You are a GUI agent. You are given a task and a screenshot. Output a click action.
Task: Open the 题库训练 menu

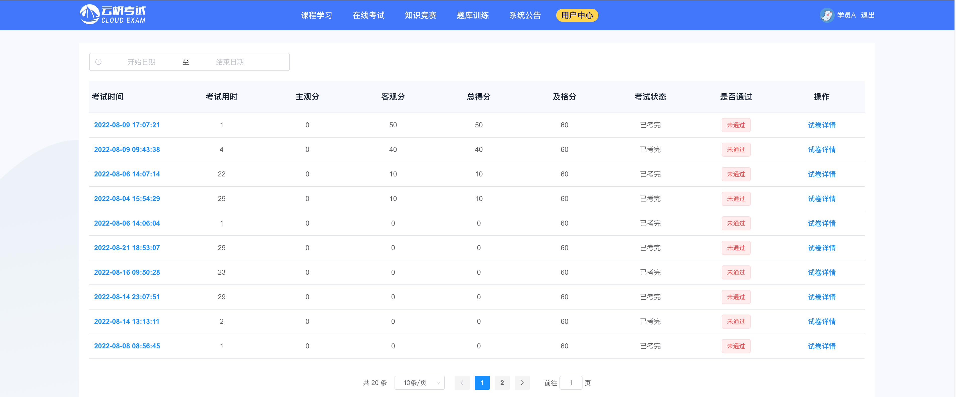(x=472, y=15)
